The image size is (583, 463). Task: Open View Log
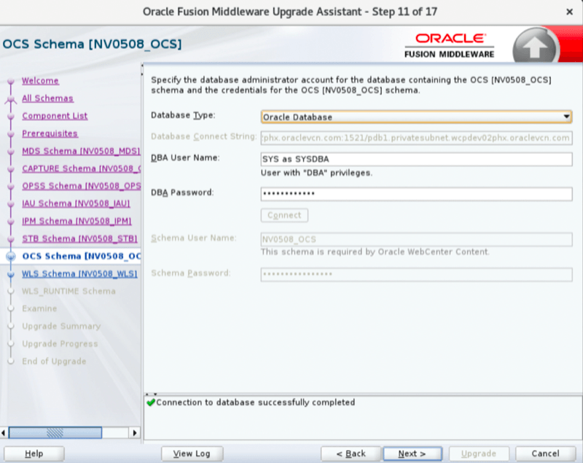click(192, 454)
